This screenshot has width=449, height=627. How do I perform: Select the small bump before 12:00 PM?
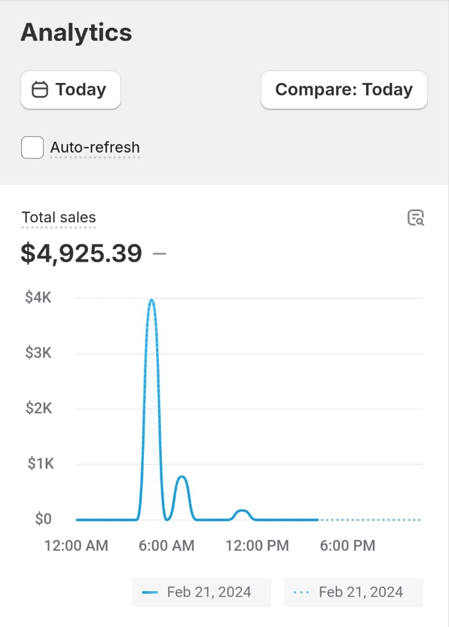coord(242,511)
